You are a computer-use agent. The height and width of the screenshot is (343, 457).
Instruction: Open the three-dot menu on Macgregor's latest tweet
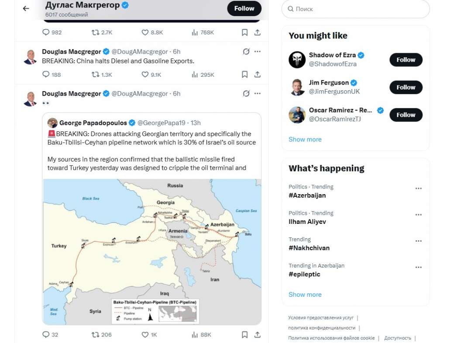[258, 93]
